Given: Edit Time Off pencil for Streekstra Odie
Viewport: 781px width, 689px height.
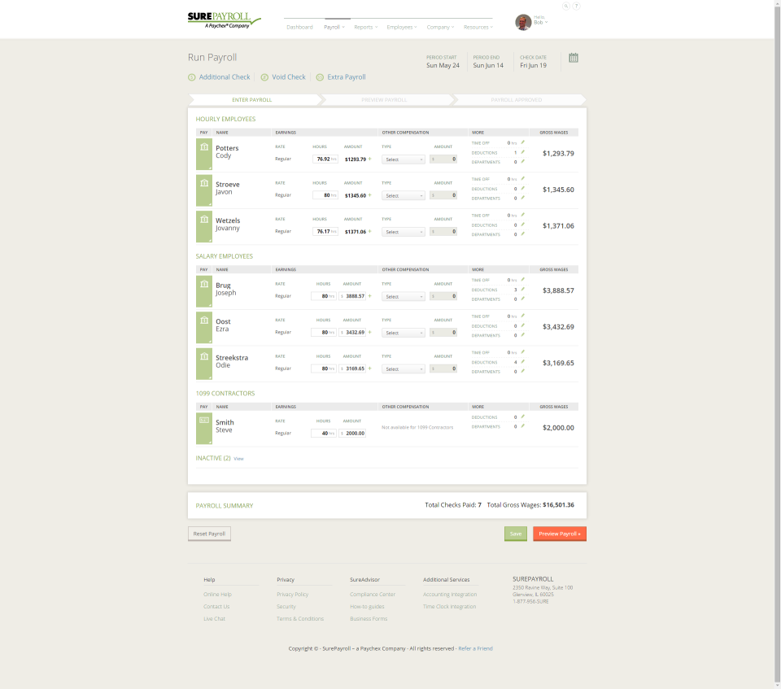Looking at the screenshot, I should [522, 351].
